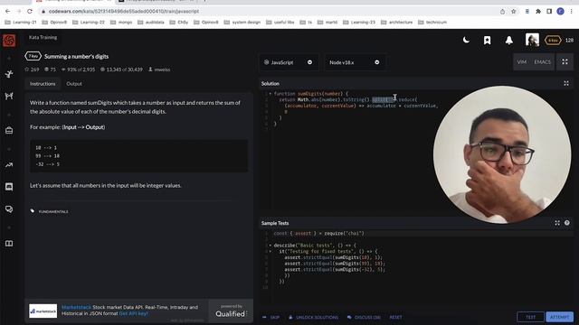Open the trending-arrow leaderboard icon in sidebar

pos(9,165)
